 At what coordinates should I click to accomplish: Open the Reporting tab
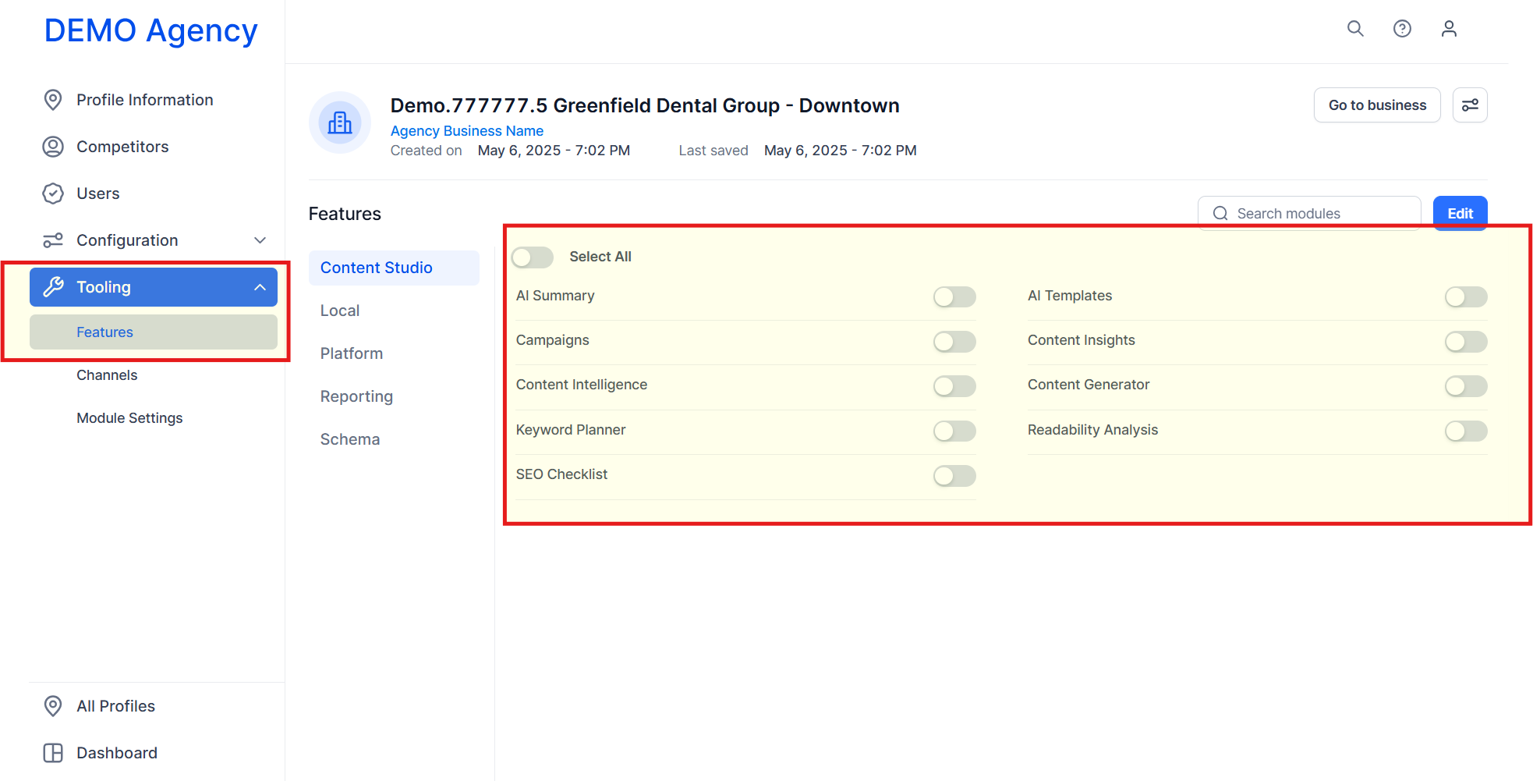coord(394,396)
